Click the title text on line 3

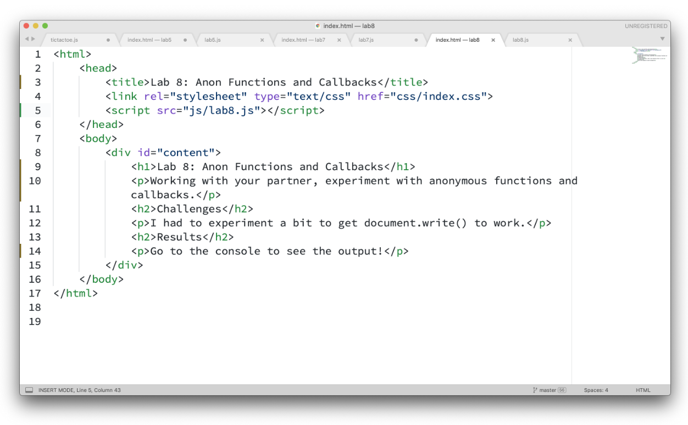264,82
